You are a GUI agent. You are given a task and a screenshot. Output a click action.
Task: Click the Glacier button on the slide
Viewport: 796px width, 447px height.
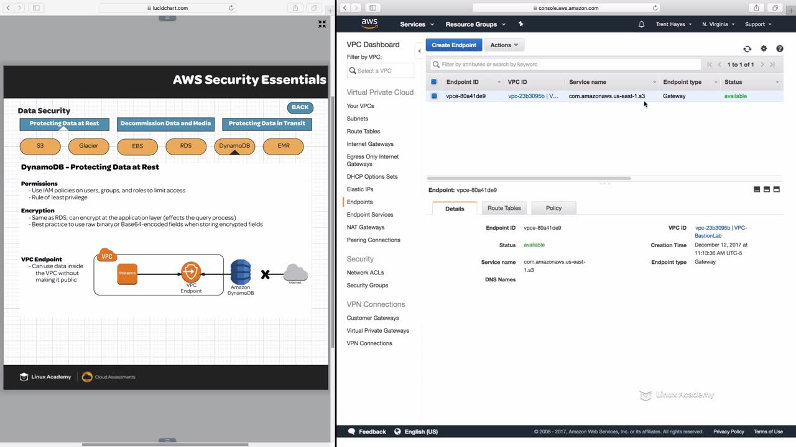click(x=89, y=146)
